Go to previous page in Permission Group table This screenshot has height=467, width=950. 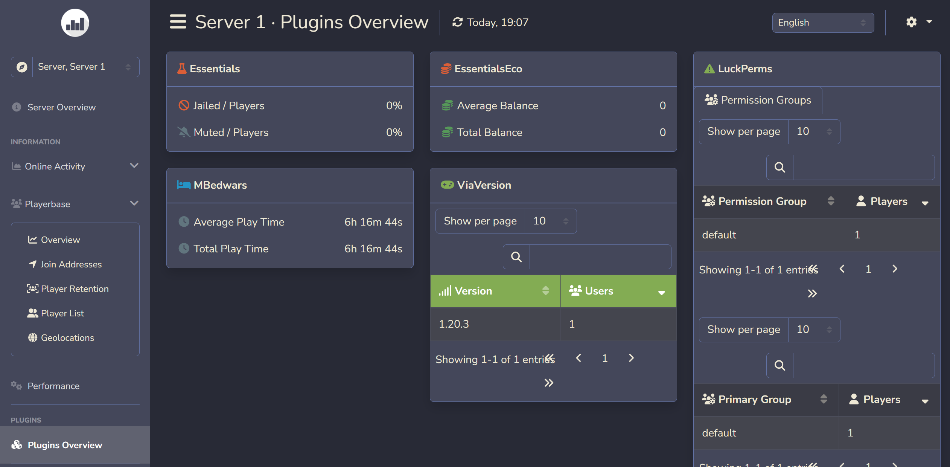842,269
